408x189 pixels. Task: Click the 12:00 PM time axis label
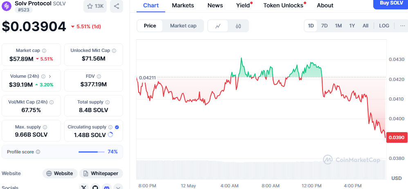coord(312,186)
